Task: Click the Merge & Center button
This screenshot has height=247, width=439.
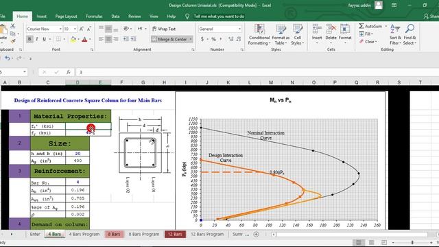Action: [169, 39]
